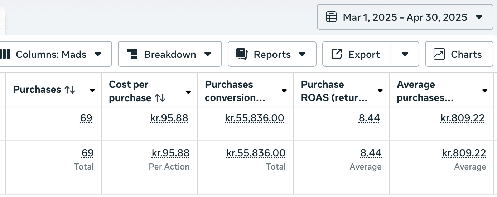Click the calendar icon in date range selector

331,17
